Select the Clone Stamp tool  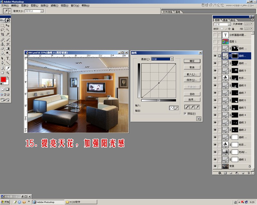pyautogui.click(x=3, y=44)
